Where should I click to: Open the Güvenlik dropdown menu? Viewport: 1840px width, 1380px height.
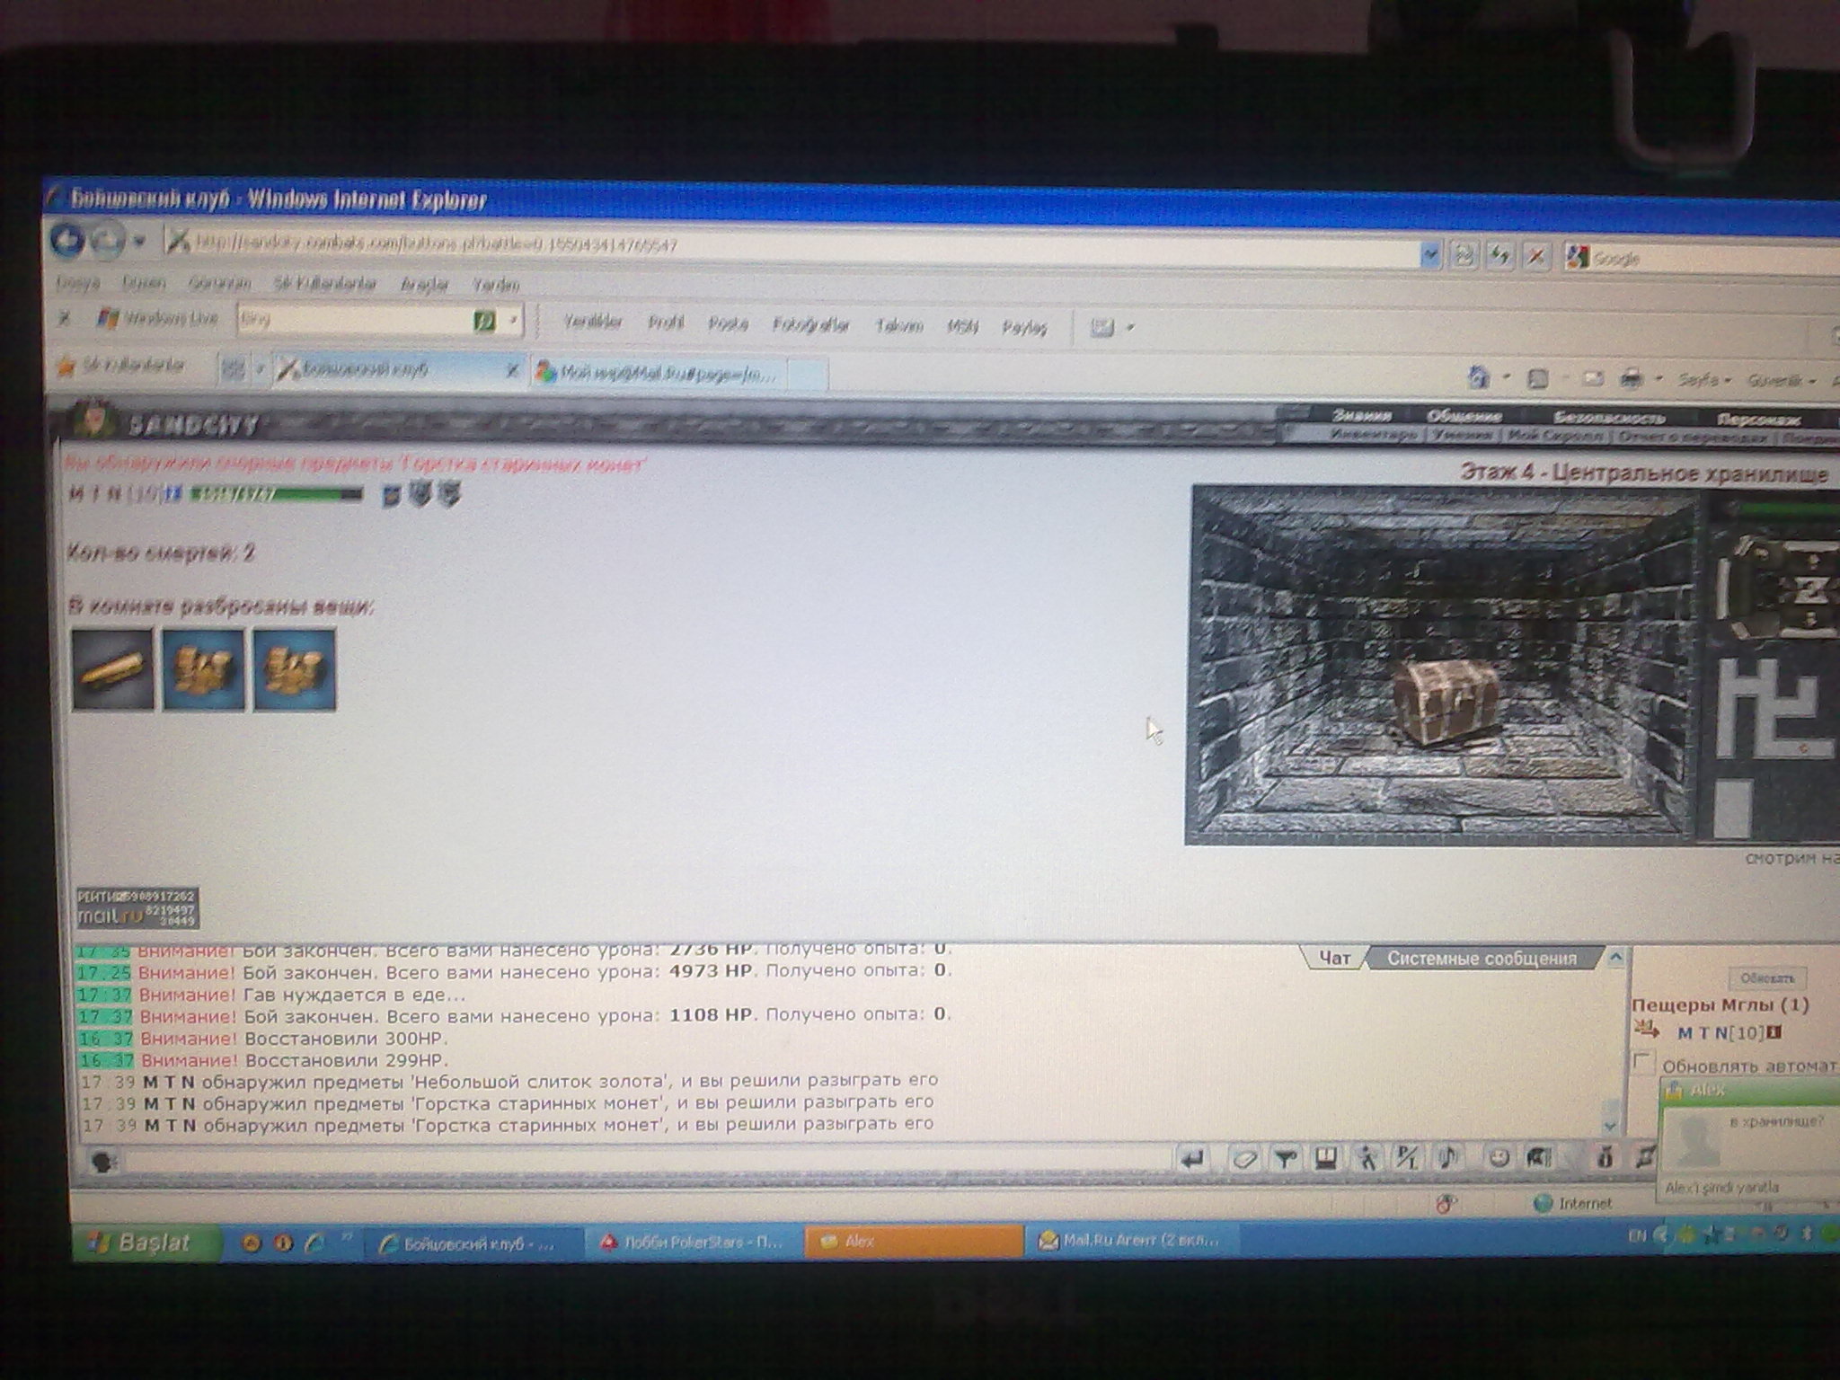1782,382
